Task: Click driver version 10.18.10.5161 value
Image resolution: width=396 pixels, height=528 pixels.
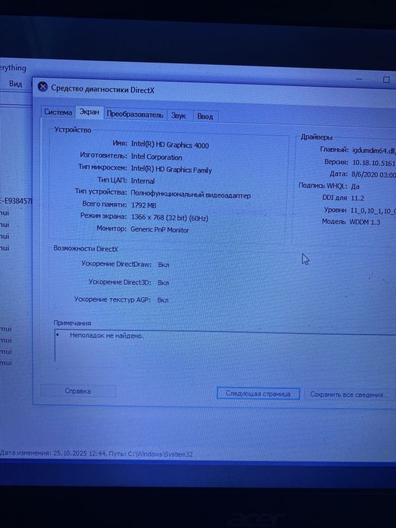Action: [373, 163]
